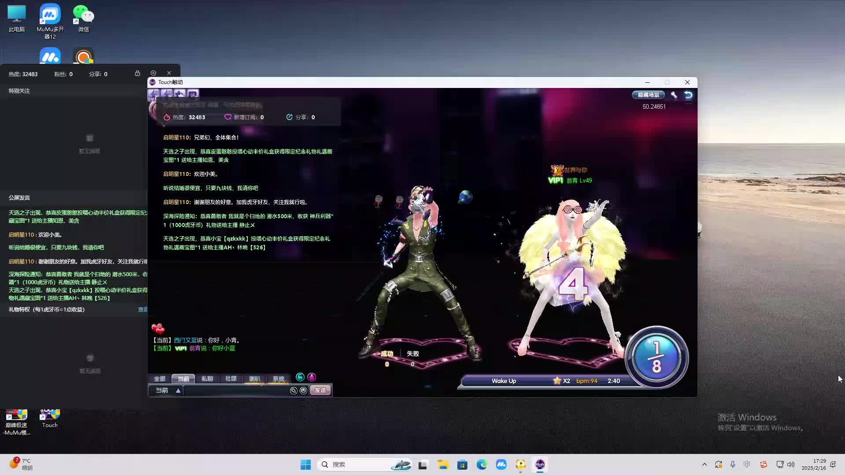Open the emoji smiley picker in chat

coord(303,391)
